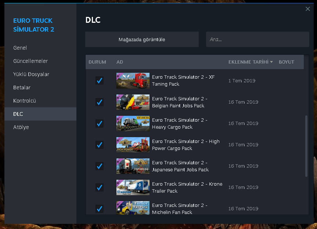Viewport: 317px width, 229px height.
Task: Toggle the Michelin Fan Pack checkbox
Action: tap(100, 209)
